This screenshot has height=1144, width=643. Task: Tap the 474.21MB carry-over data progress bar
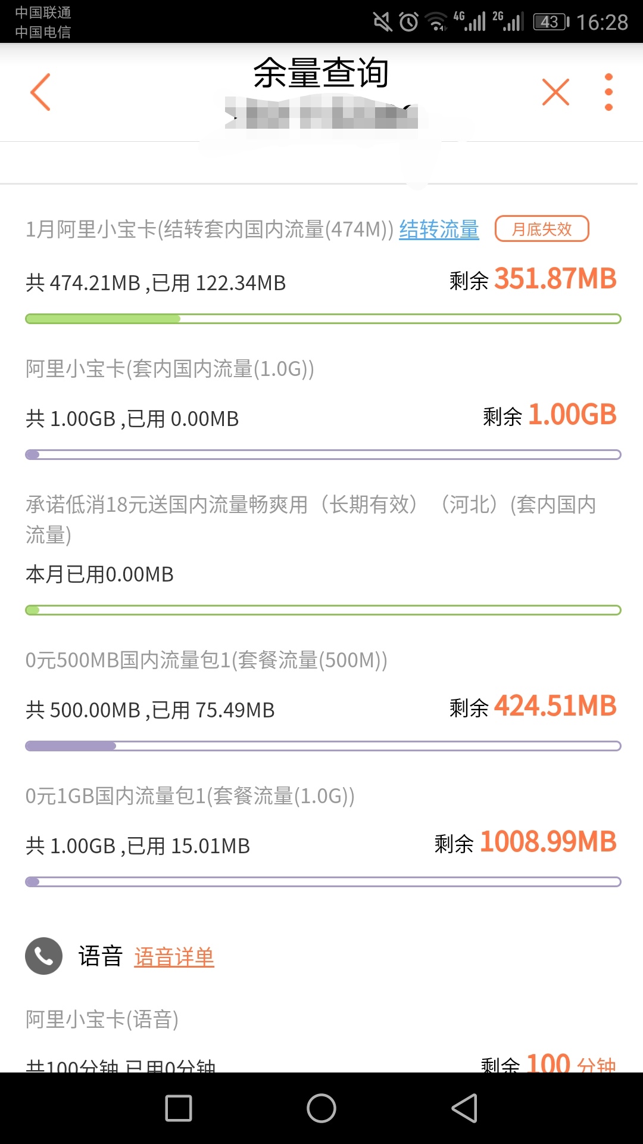323,319
